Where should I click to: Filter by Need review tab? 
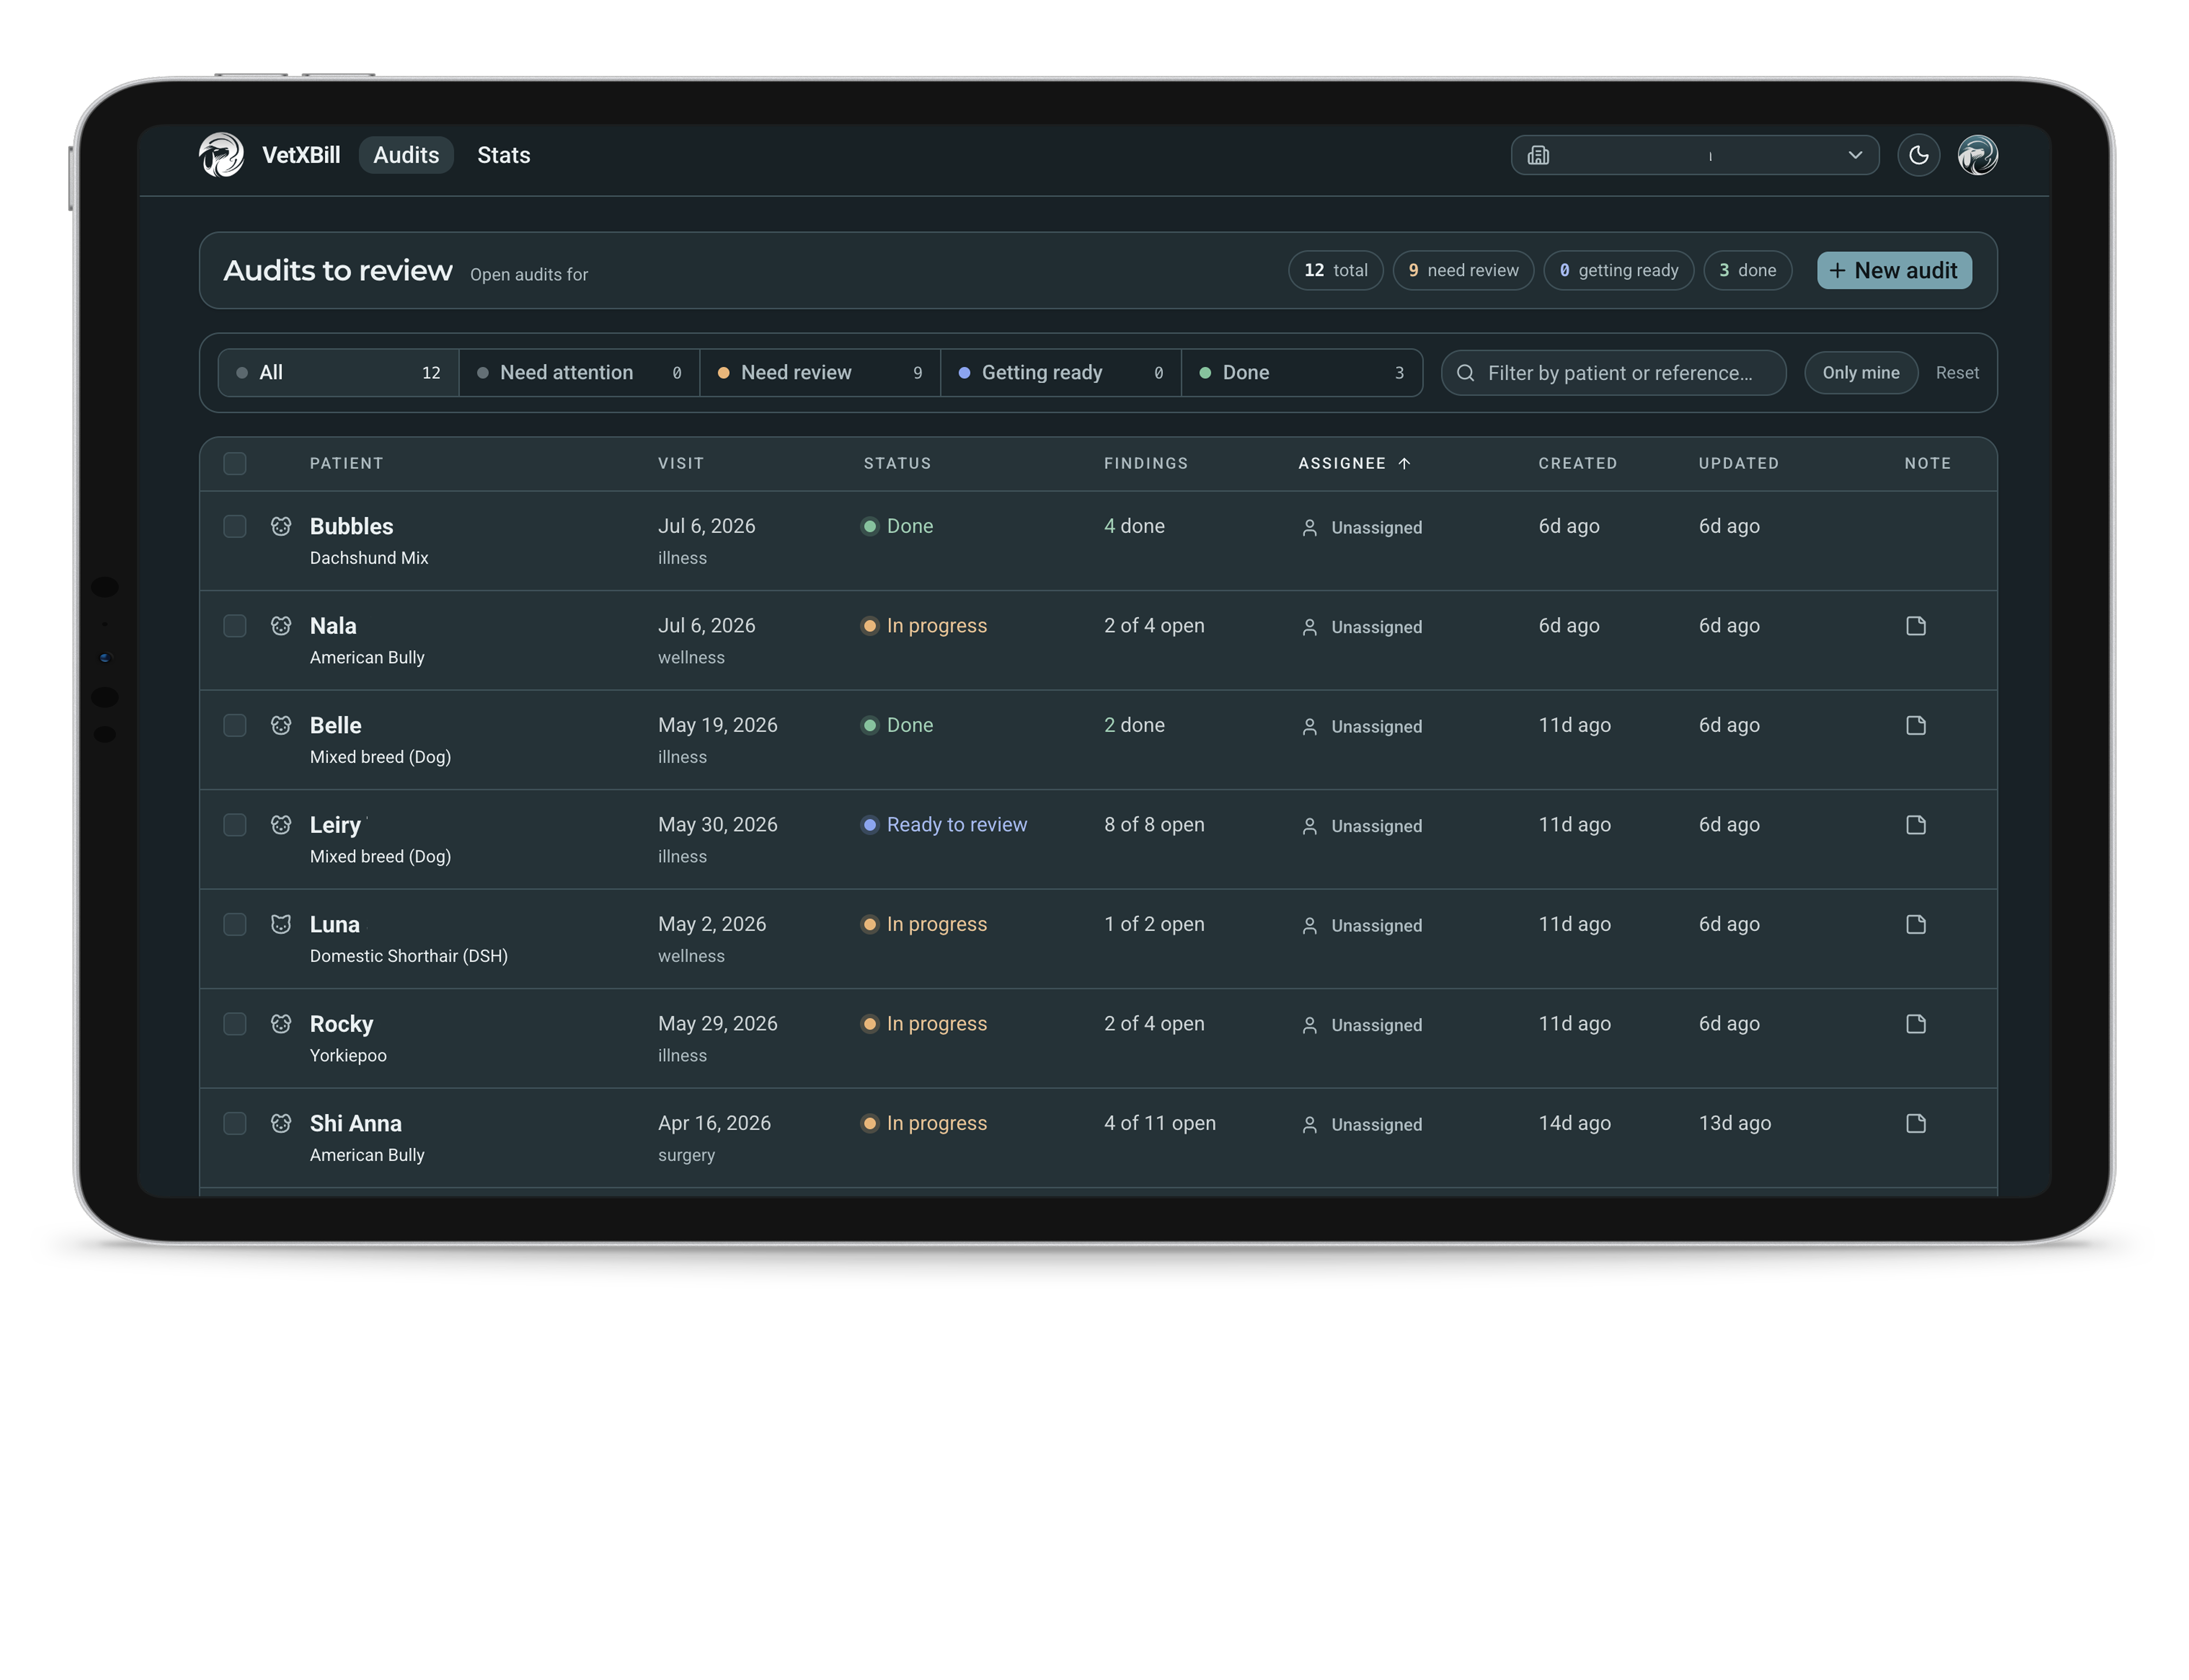(x=820, y=373)
